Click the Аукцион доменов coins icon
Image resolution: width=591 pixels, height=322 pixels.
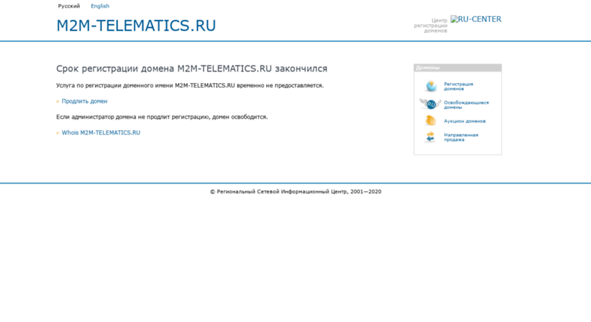pyautogui.click(x=431, y=121)
